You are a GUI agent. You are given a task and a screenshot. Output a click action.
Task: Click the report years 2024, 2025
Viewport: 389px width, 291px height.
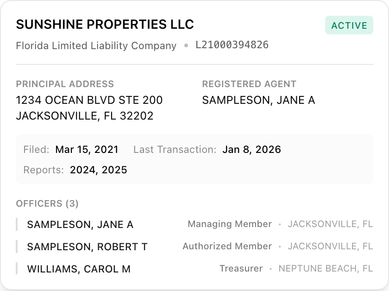click(x=98, y=170)
